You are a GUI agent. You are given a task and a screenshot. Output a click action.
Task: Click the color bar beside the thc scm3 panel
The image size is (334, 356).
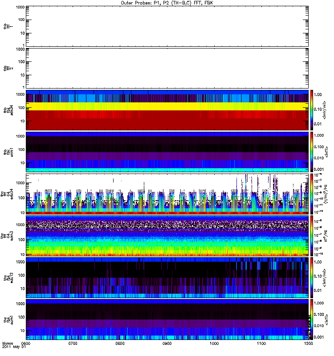[x=312, y=235]
